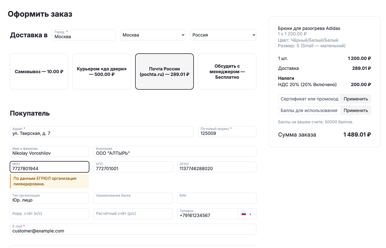Click the Размер: S product detail
The width and height of the screenshot is (386, 248).
[x=312, y=46]
